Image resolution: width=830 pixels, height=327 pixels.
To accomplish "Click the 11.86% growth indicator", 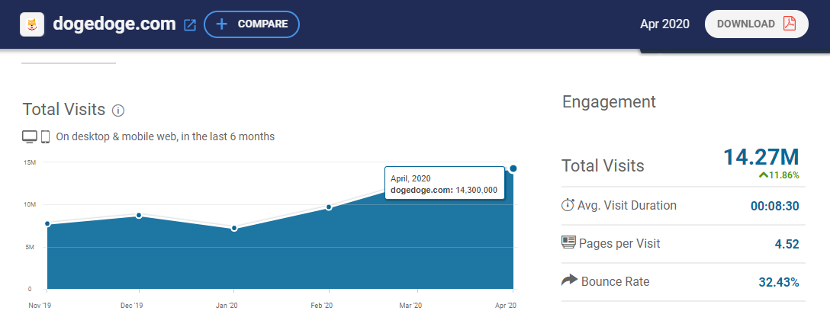I will (x=778, y=175).
